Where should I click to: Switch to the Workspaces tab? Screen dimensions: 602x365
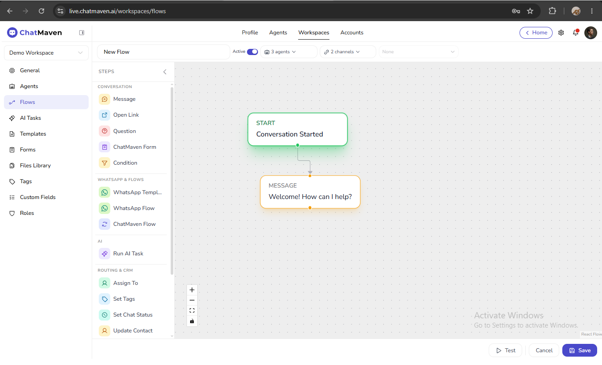coord(314,33)
